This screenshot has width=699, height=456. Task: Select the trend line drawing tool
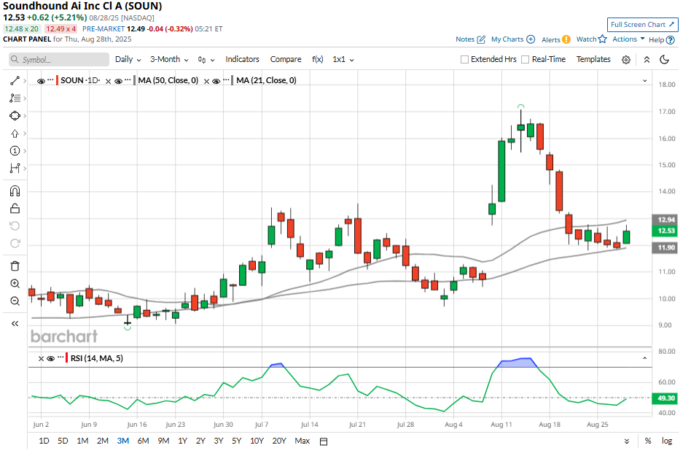pos(15,81)
